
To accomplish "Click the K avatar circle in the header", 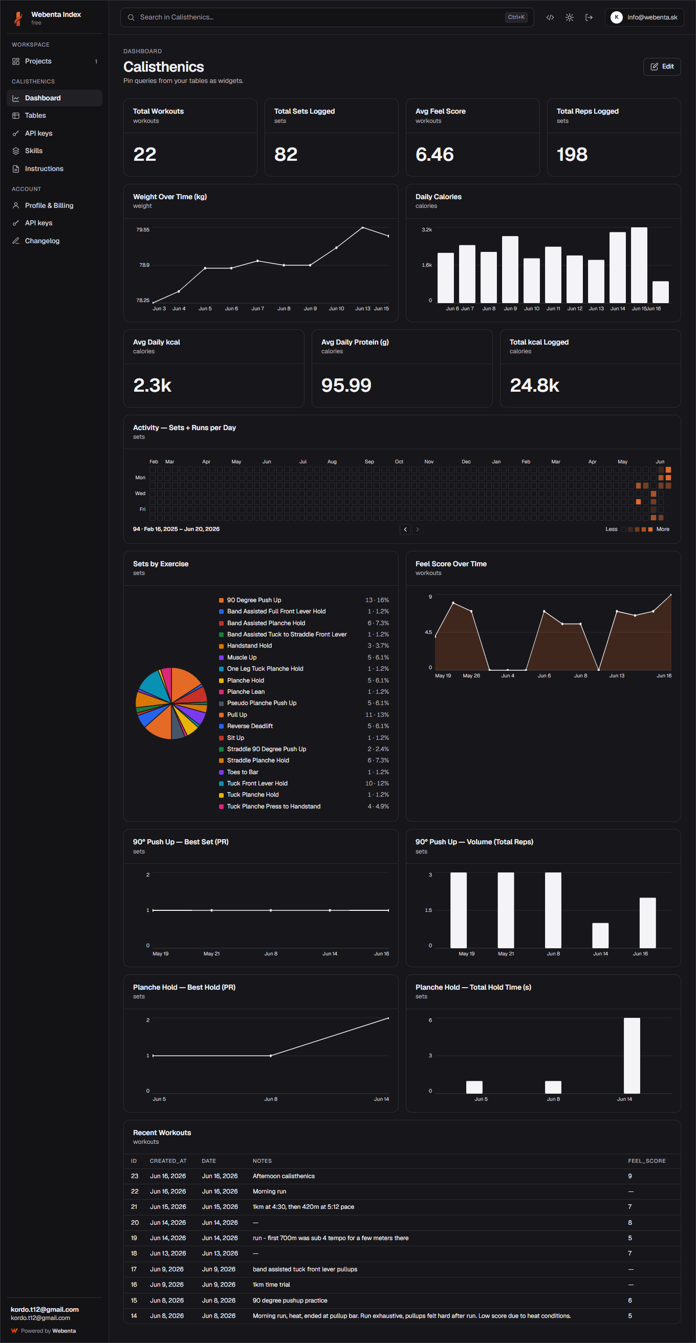I will [616, 17].
